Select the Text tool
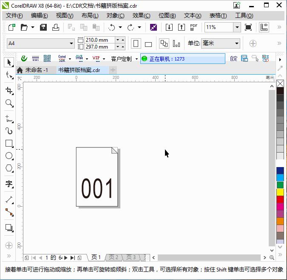Screen dimensions: 287x280 click(9, 184)
